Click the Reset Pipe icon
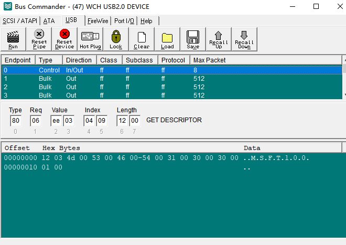Screen dimensions: 346x245 39,34
